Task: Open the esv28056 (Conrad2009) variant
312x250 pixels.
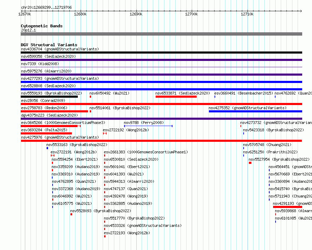Action: (x=43, y=100)
